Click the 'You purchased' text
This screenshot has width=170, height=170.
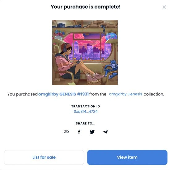coord(23,94)
